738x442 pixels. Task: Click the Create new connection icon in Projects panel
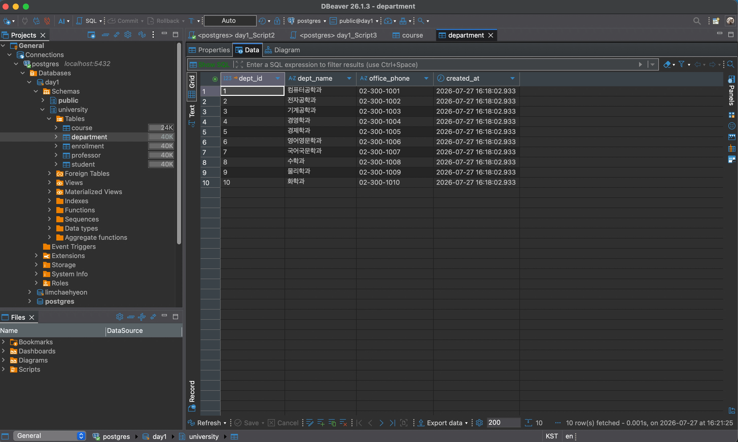[x=91, y=35]
